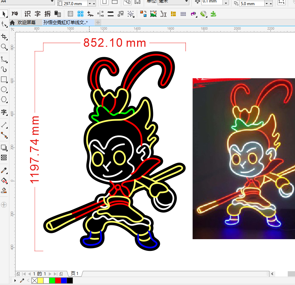295x285 pixels.
Task: Select the Bezier curve tool
Action: click(4, 59)
